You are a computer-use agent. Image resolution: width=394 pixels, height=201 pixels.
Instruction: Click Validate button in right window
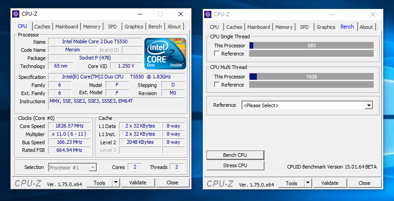tap(330, 183)
